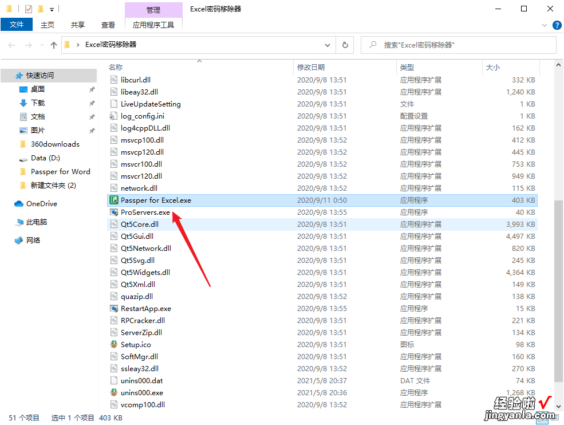The image size is (564, 425).
Task: Select the 管理 (Manage) contextual tab
Action: 153,10
